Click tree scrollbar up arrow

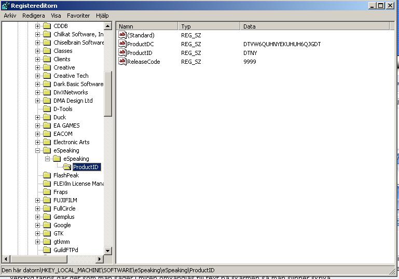coord(107,26)
